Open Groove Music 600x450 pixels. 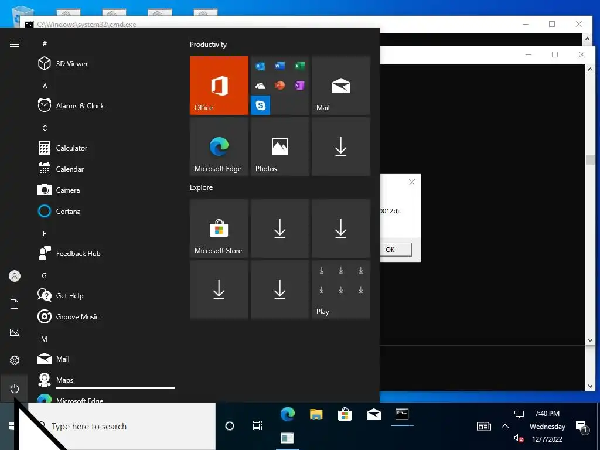(x=105, y=316)
